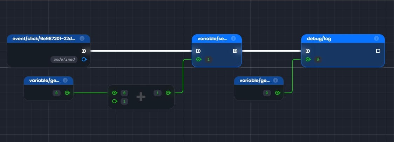Select flow output socket of debug/log node
Viewport: 394px width, 142px height.
378,51
